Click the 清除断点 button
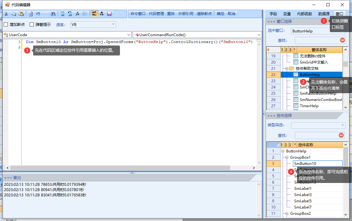 (x=204, y=14)
